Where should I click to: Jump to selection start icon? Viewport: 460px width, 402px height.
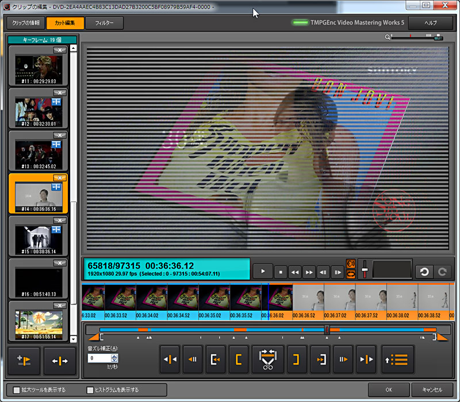(x=216, y=360)
